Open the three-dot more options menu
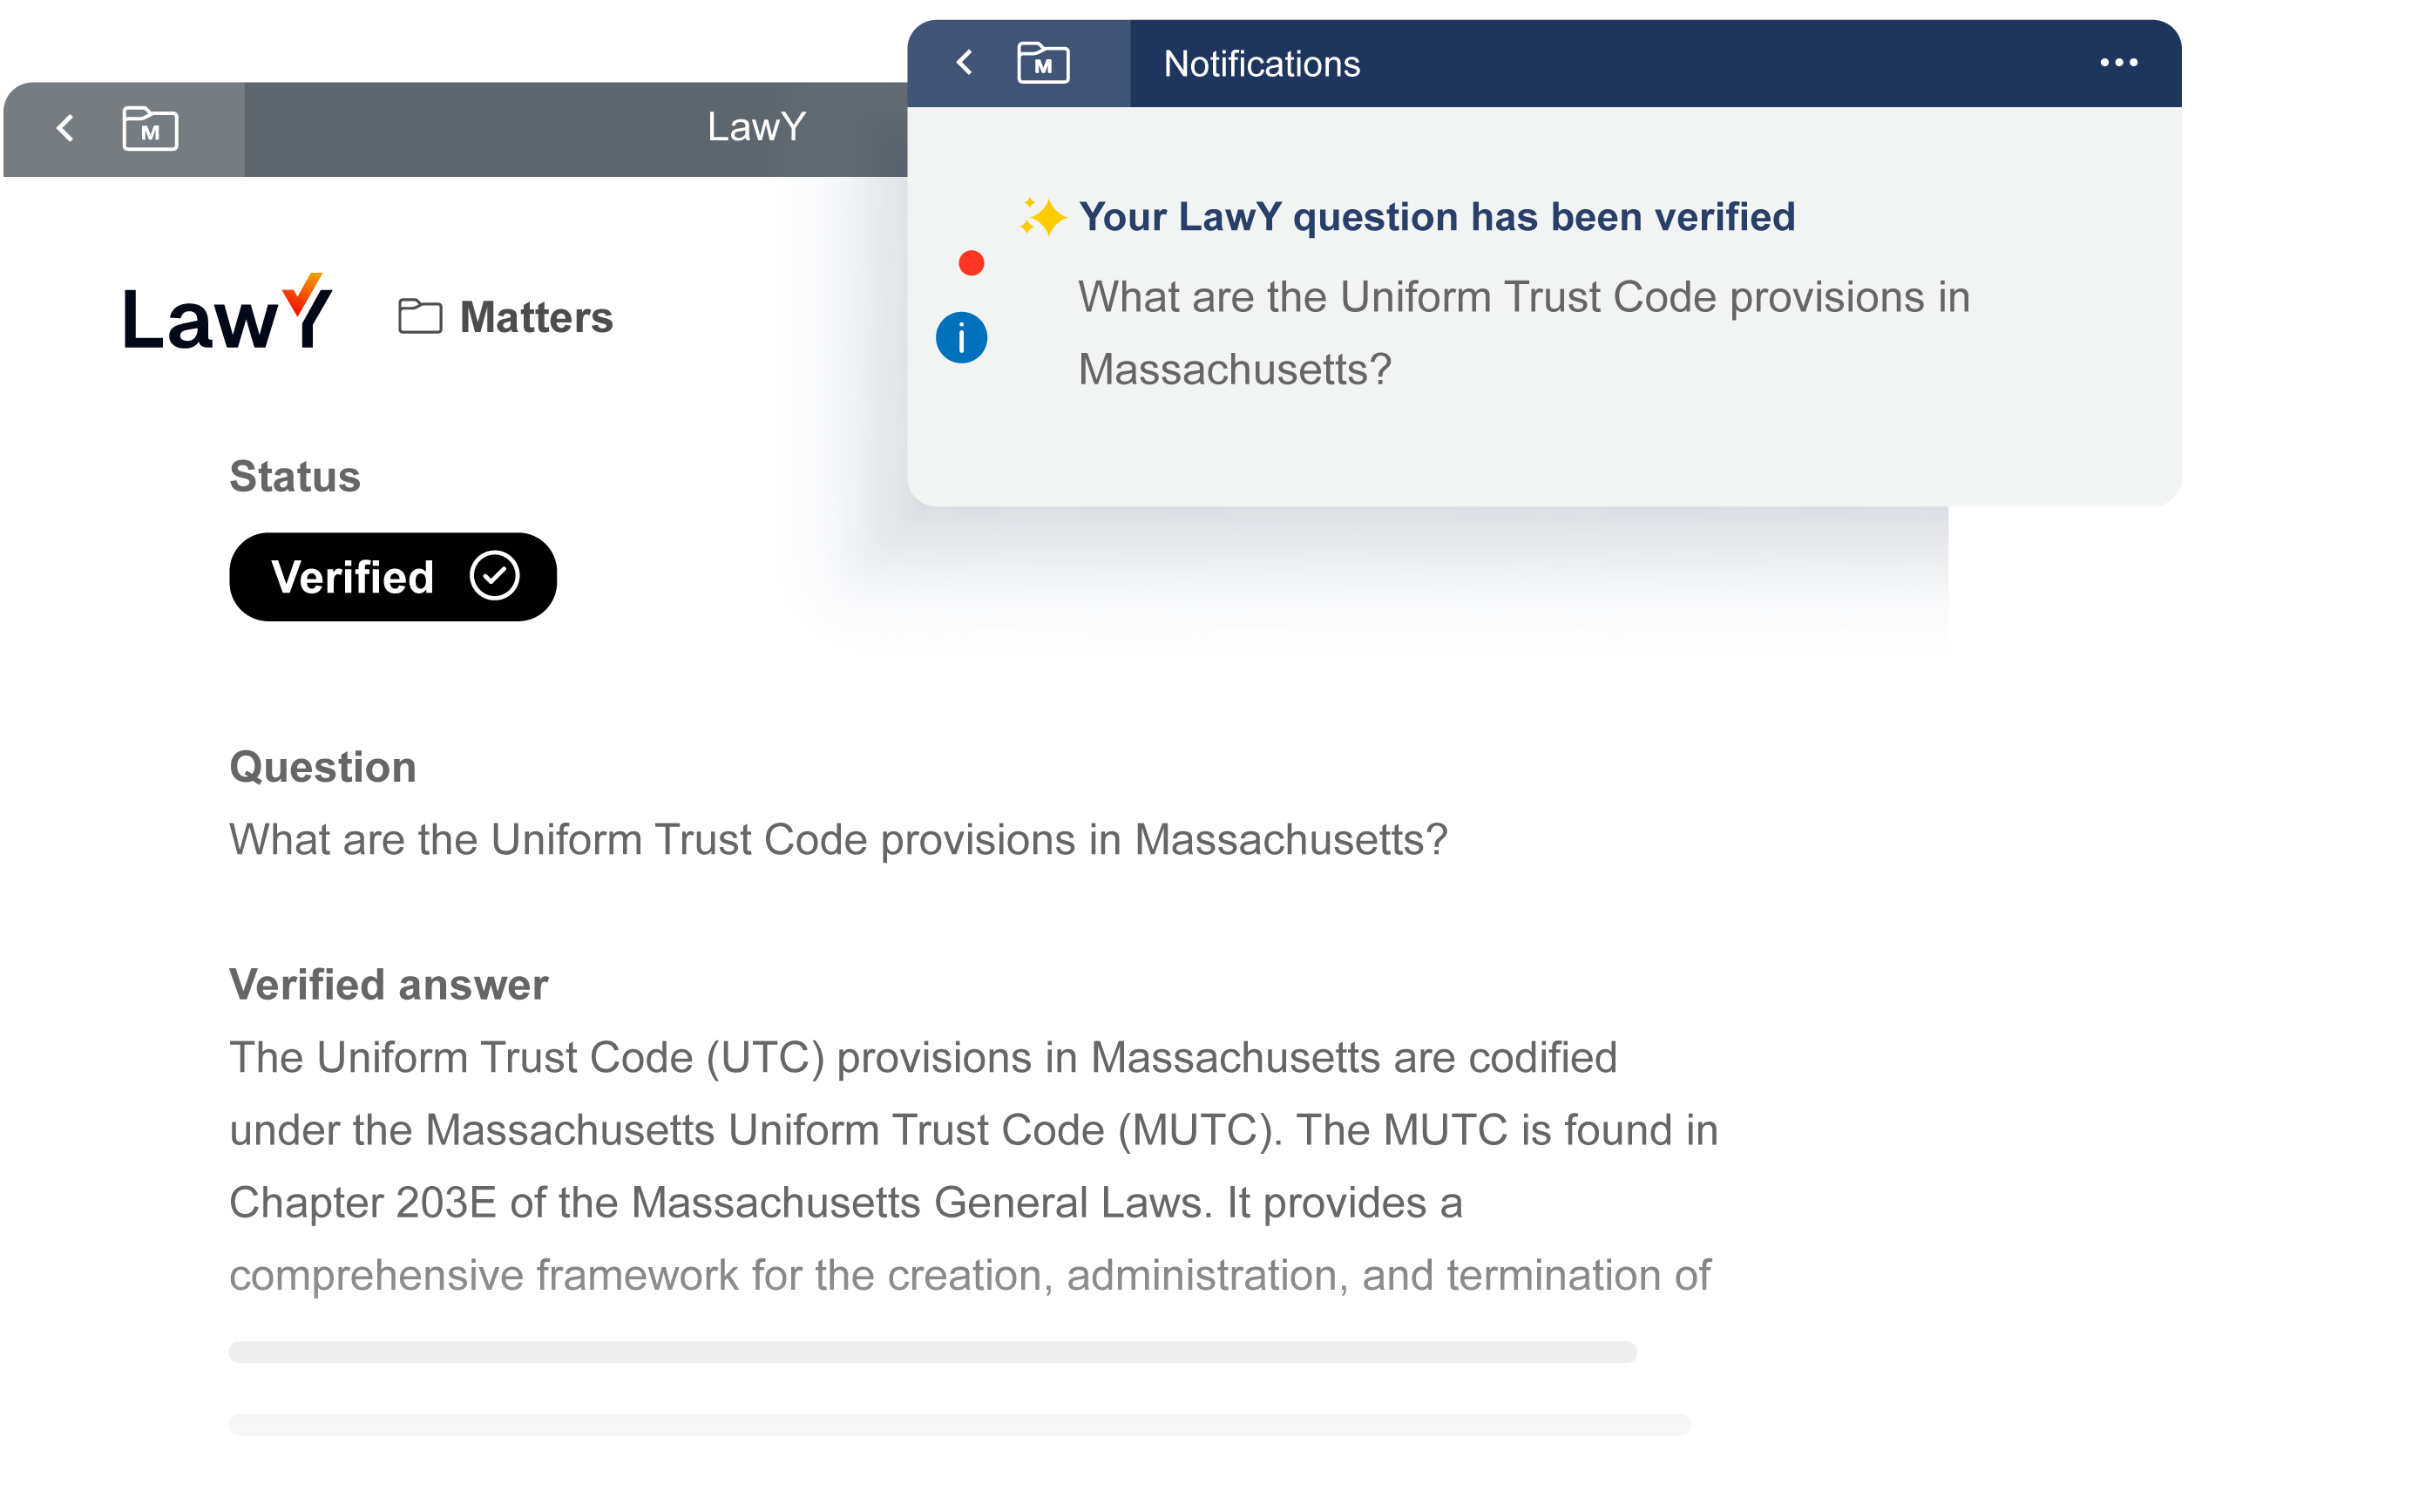2425x1512 pixels. click(x=2118, y=63)
